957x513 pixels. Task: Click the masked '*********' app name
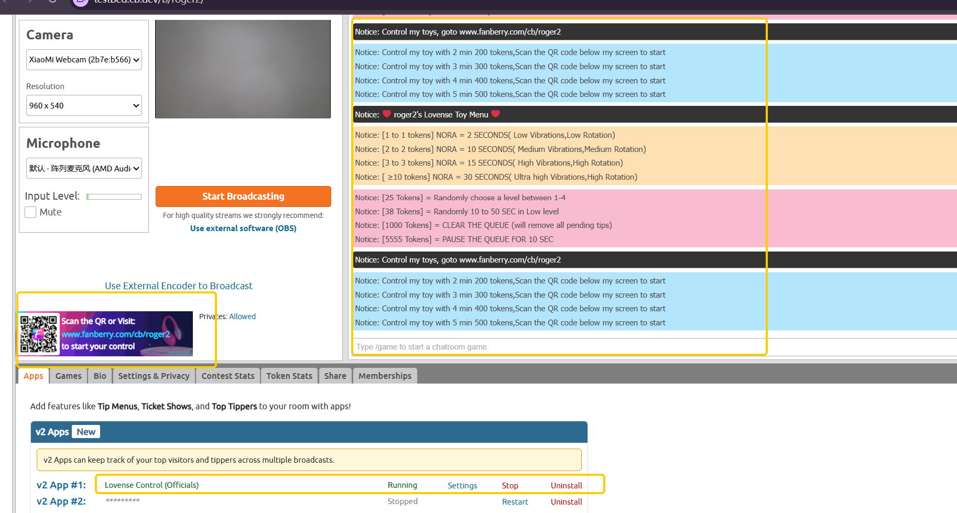pyautogui.click(x=123, y=501)
